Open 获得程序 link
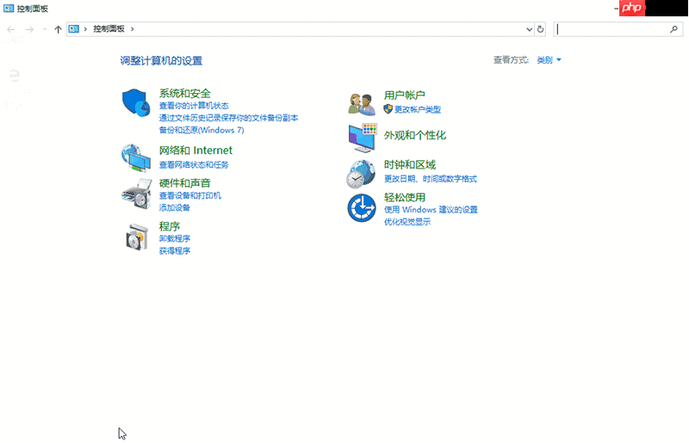This screenshot has width=689, height=443. pos(175,250)
